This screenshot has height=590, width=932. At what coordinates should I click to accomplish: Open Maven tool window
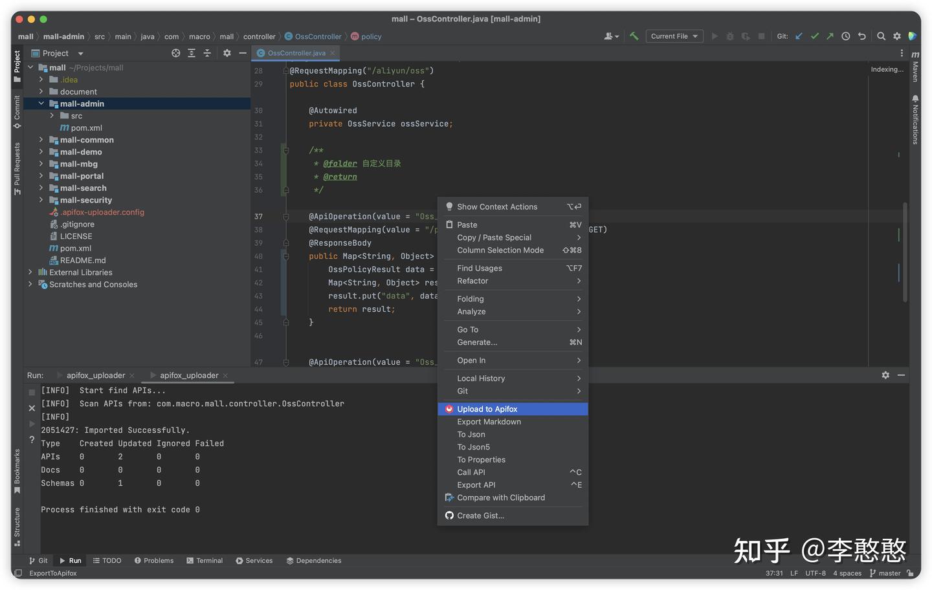click(915, 67)
